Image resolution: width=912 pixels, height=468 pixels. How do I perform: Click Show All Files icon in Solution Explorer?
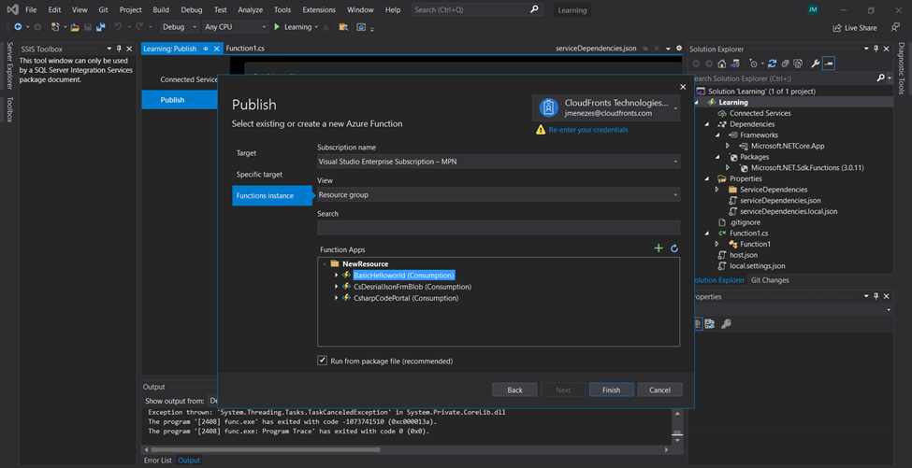(x=798, y=64)
